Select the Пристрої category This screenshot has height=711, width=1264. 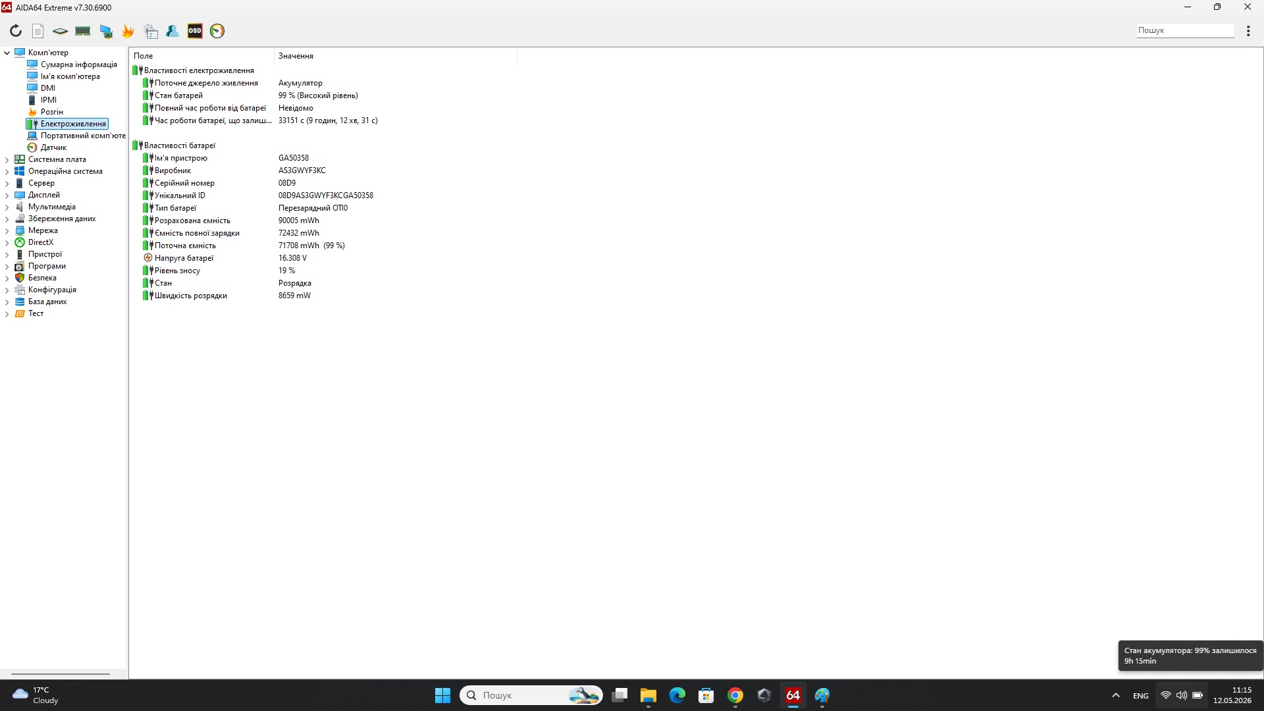(45, 254)
